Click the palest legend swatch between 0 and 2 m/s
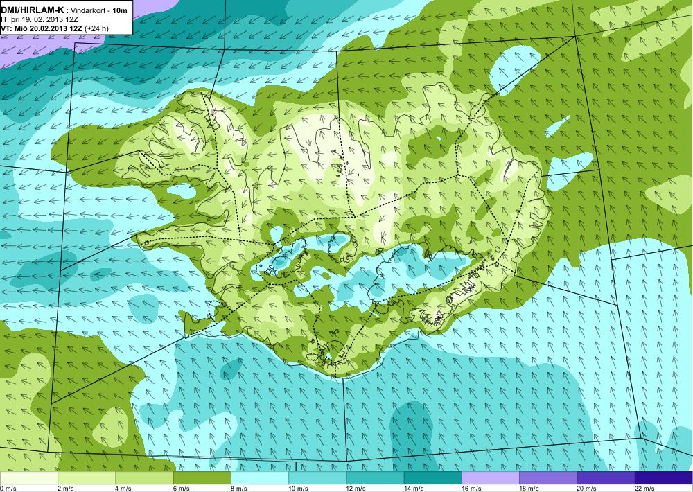Screen dimensions: 693x492 [28, 478]
